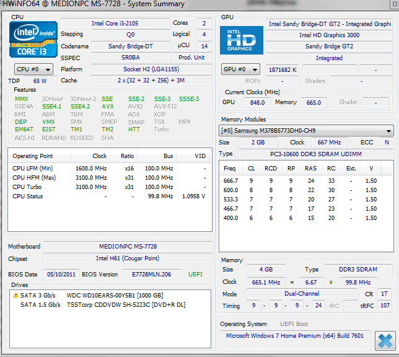Click the tRFC 107 value

point(385,306)
